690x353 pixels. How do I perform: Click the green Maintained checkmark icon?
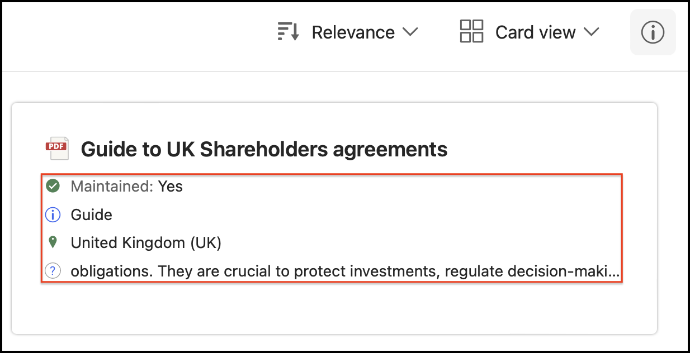point(53,186)
